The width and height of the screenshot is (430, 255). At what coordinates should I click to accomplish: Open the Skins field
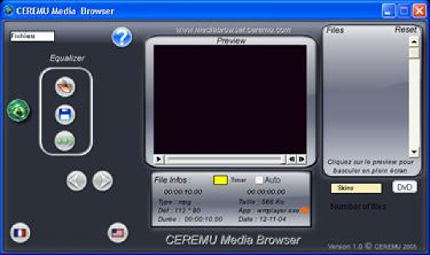coord(356,188)
